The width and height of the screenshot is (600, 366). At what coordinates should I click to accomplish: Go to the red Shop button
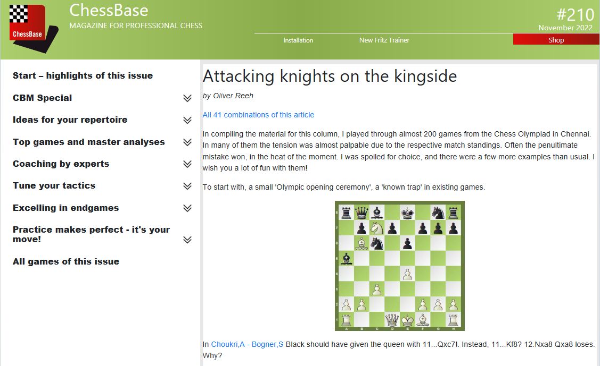(556, 40)
